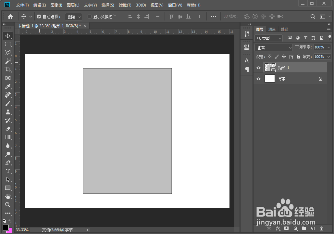The height and width of the screenshot is (234, 334).
Task: Select the Pen tool
Action: point(8,162)
